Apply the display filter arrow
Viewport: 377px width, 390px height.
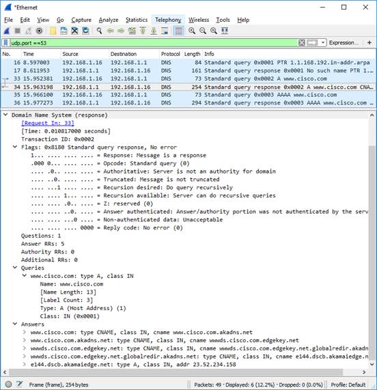(312, 43)
